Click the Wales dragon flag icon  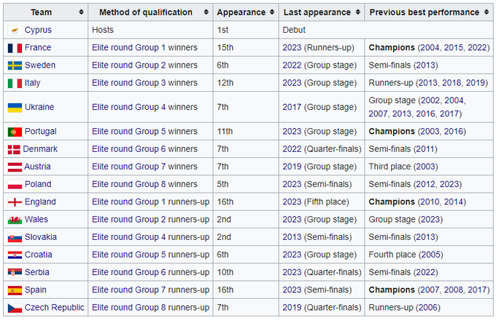pos(14,220)
